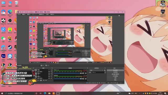168x95 pixels.
Task: Toggle visibility of 窗口采集 2 source
Action: click(x=49, y=78)
